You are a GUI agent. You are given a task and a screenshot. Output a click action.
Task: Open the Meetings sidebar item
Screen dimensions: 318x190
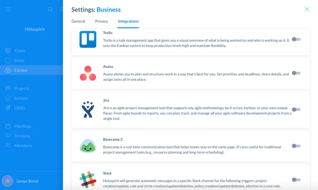coord(23,126)
